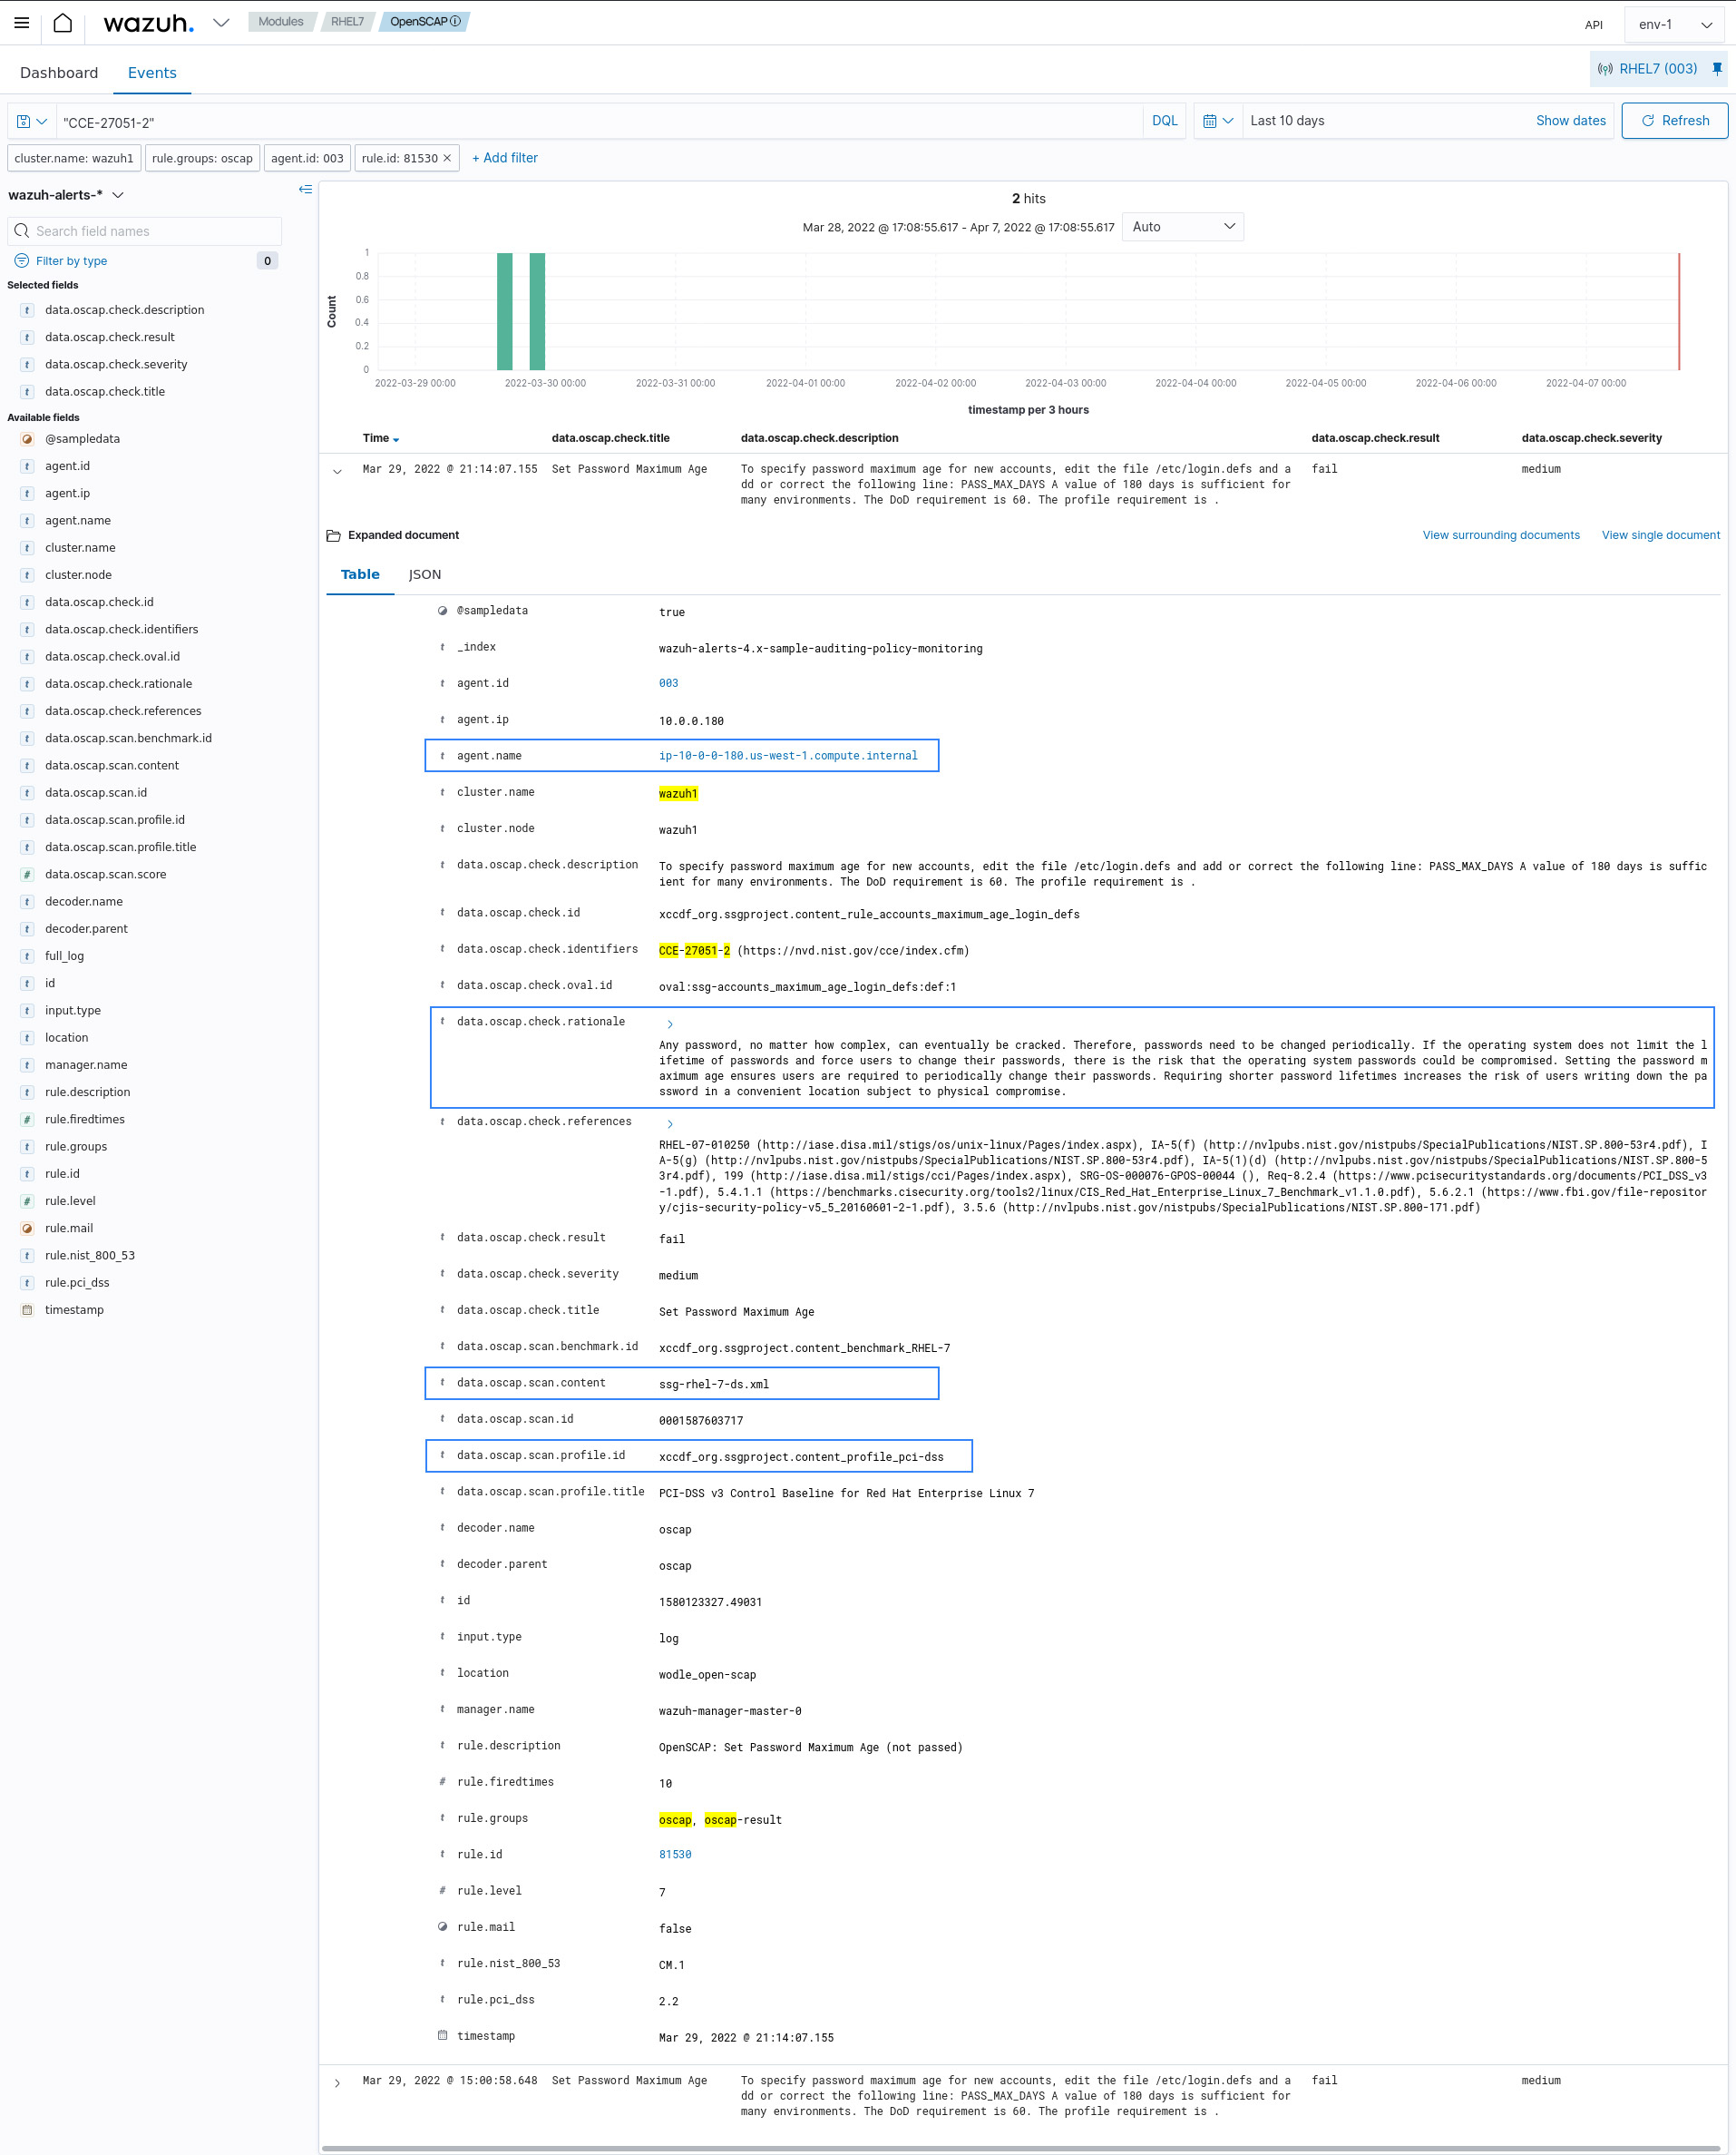Switch to the Dashboard tab
Viewport: 1736px width, 2155px height.
59,72
